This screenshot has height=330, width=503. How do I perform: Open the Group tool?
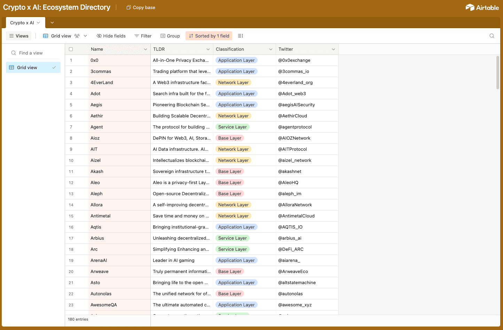click(170, 36)
